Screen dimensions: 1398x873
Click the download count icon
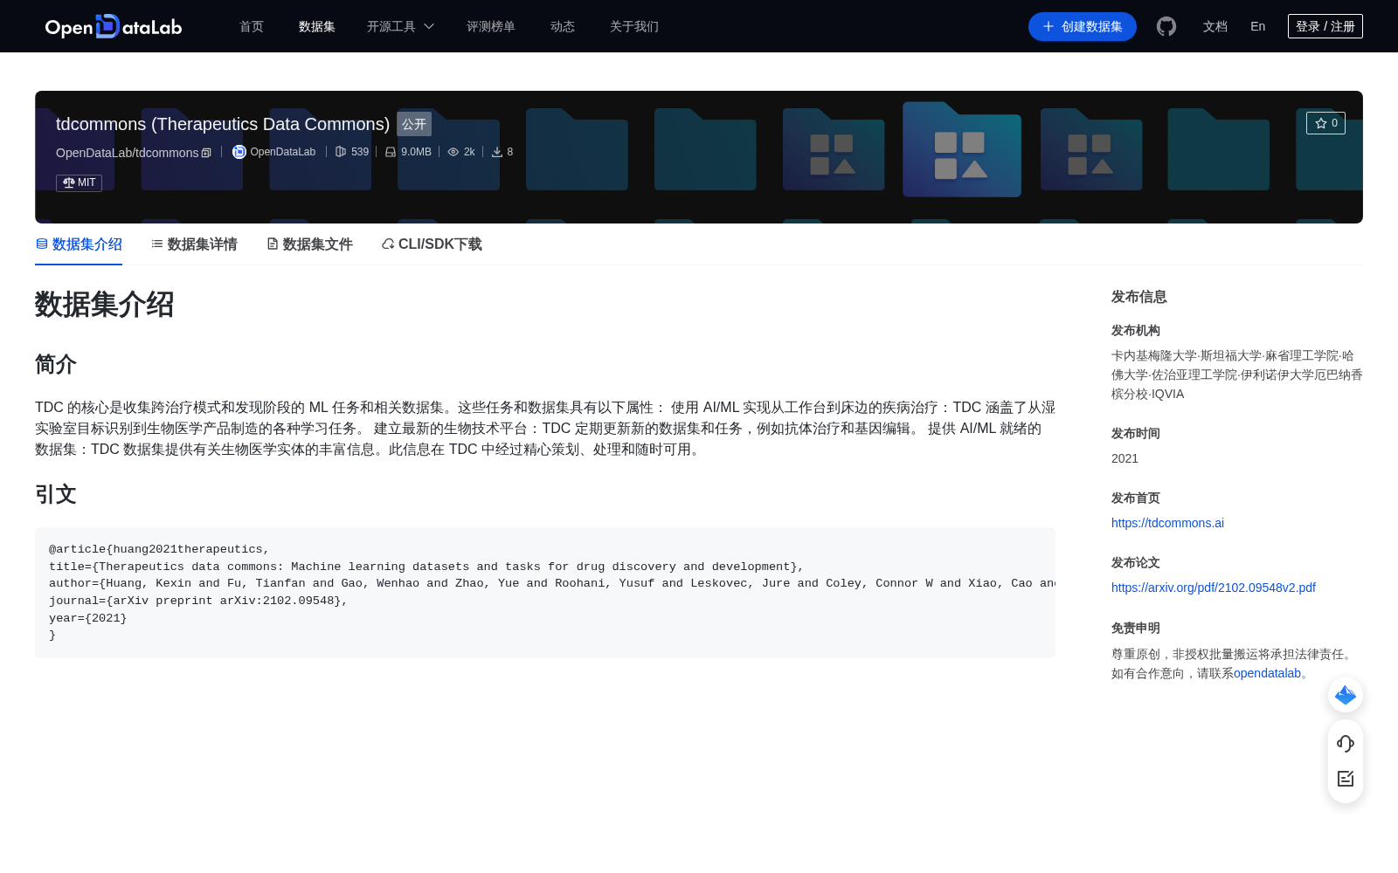pyautogui.click(x=496, y=152)
